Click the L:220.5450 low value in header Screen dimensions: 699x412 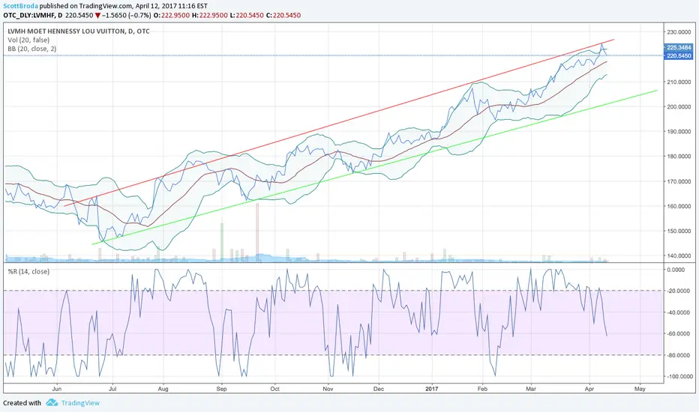[x=247, y=15]
